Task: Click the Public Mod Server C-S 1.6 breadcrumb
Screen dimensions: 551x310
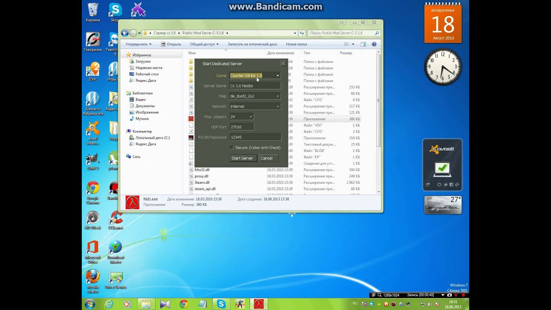Action: (x=203, y=33)
